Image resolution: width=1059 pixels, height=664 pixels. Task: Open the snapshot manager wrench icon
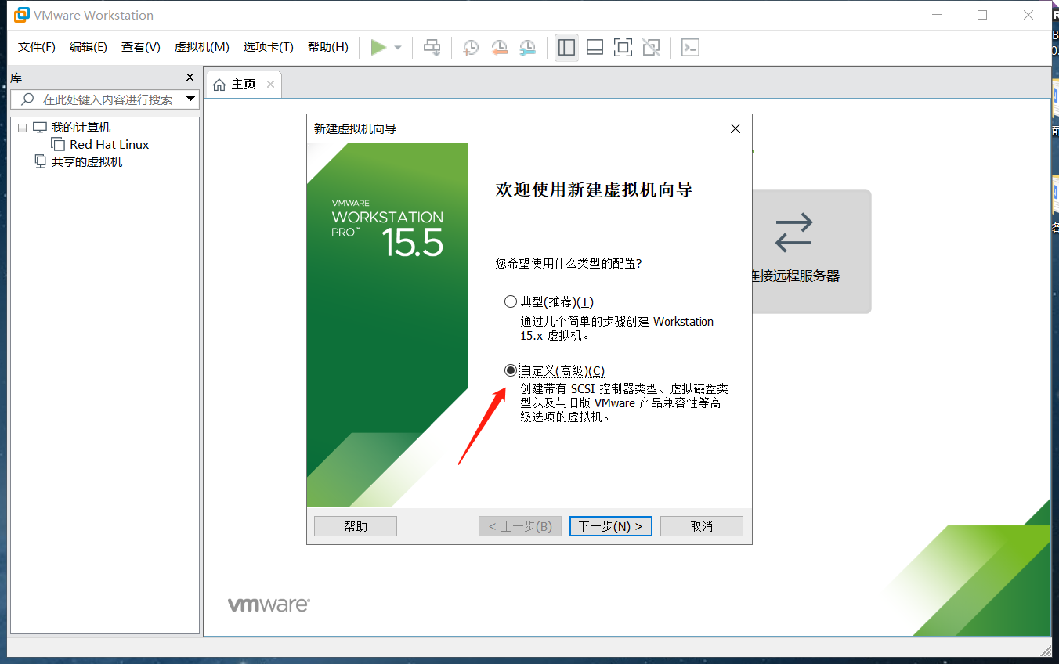529,48
